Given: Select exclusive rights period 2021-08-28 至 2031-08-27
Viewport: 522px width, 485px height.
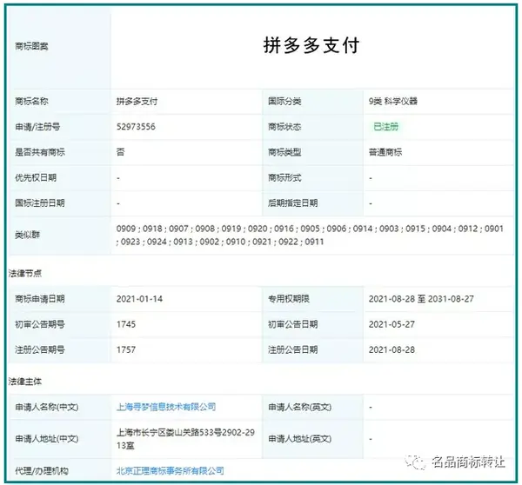Looking at the screenshot, I should (x=421, y=299).
